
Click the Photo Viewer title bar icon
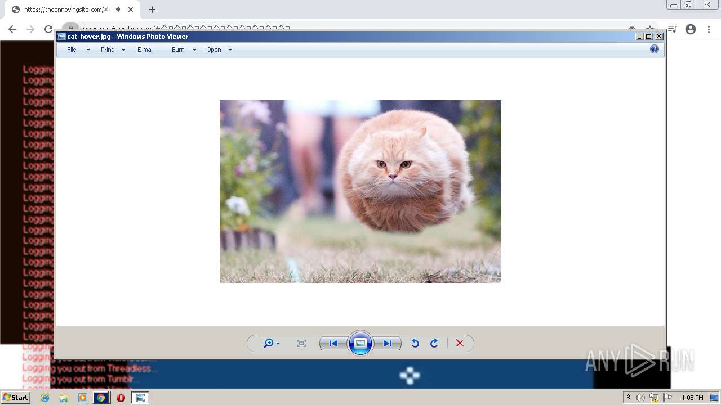(x=62, y=37)
